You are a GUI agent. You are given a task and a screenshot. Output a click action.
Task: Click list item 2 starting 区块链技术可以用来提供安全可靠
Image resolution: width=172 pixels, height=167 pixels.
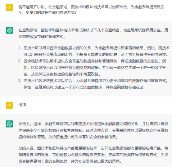click(x=95, y=68)
